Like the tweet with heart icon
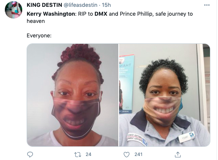Image resolution: width=218 pixels, height=160 pixels. coord(126,154)
